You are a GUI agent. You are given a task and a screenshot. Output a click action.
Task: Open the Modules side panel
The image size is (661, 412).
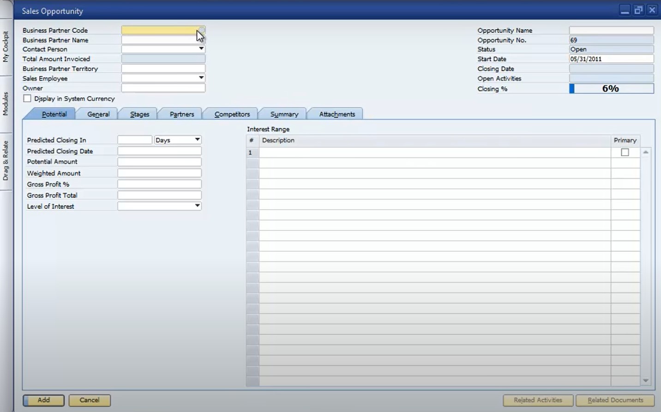(6, 103)
